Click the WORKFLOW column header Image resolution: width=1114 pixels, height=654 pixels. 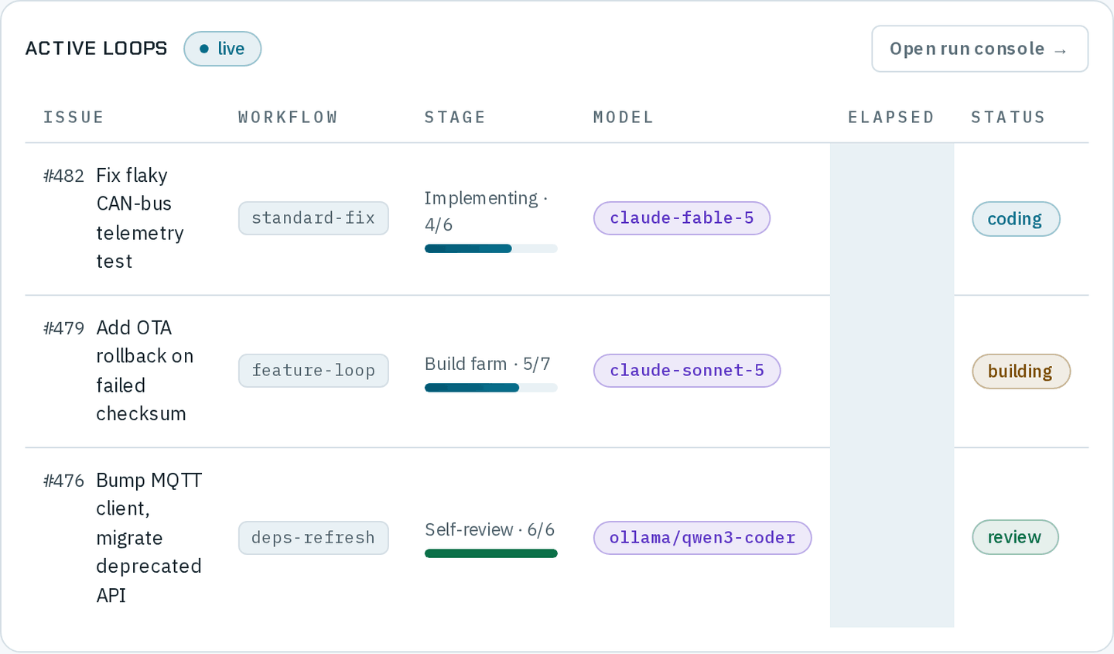pyautogui.click(x=288, y=117)
